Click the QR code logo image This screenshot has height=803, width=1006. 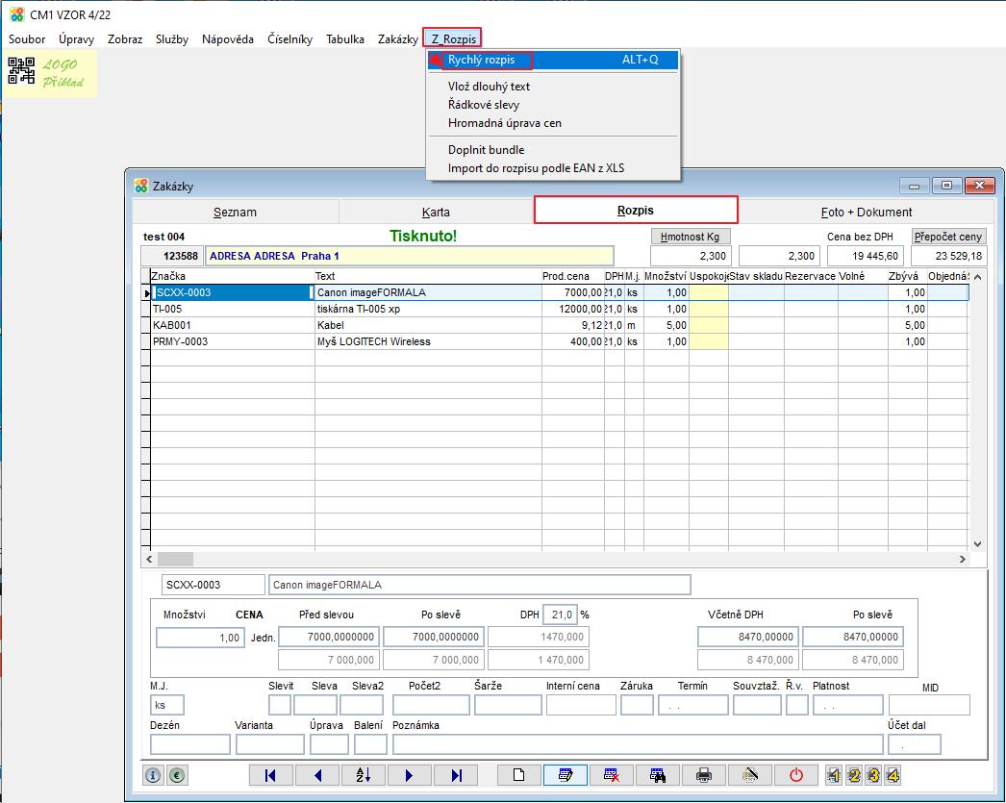coord(21,70)
